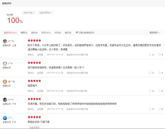Viewport: 165px width, 129px height.
Task: Select the 全部评价(10+) tab
Action: (x=10, y=33)
